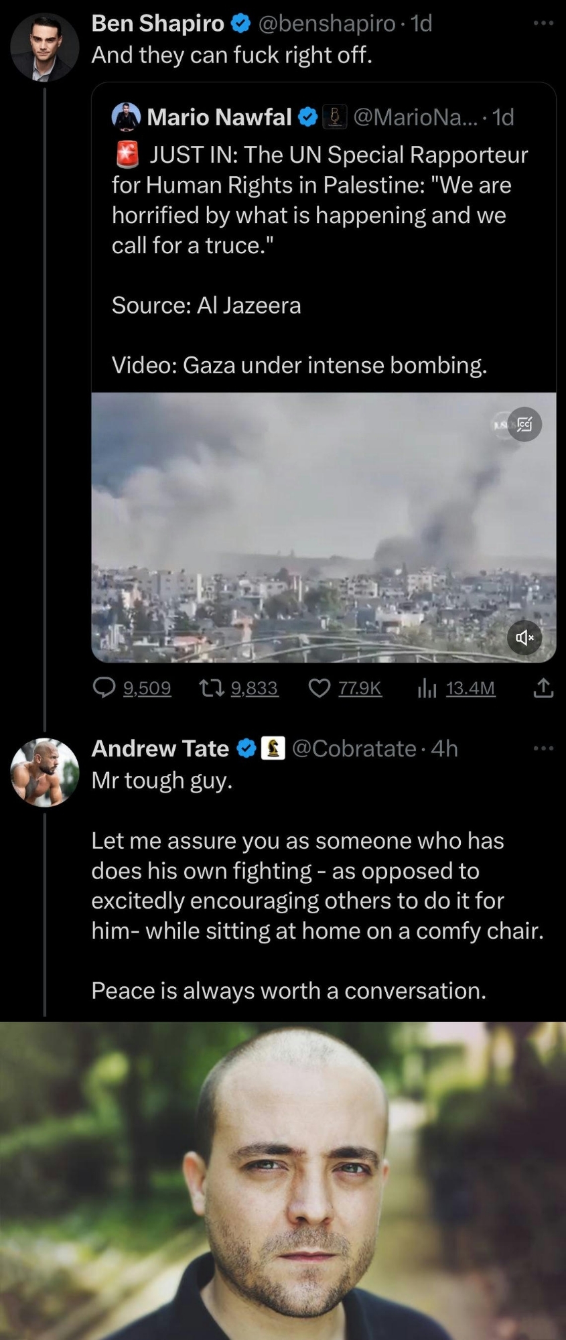Click Andrew Tate's chess knight affiliation badge
This screenshot has width=566, height=1340.
(x=273, y=748)
